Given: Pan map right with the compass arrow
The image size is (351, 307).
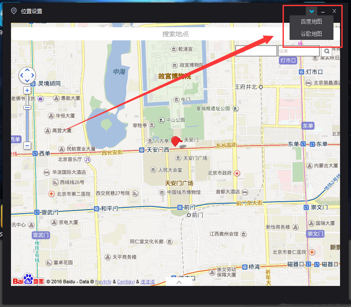Looking at the screenshot, I should point(32,75).
